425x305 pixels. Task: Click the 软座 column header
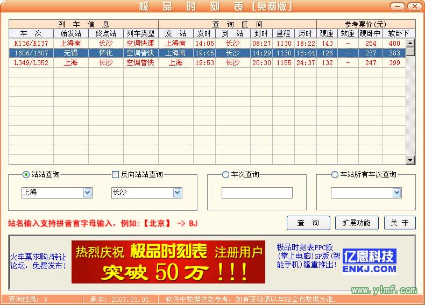348,33
